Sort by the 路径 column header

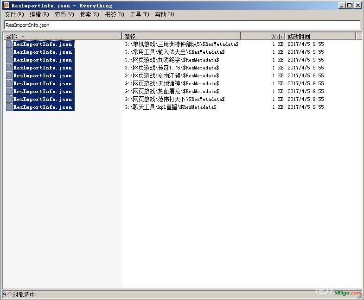tap(181, 37)
